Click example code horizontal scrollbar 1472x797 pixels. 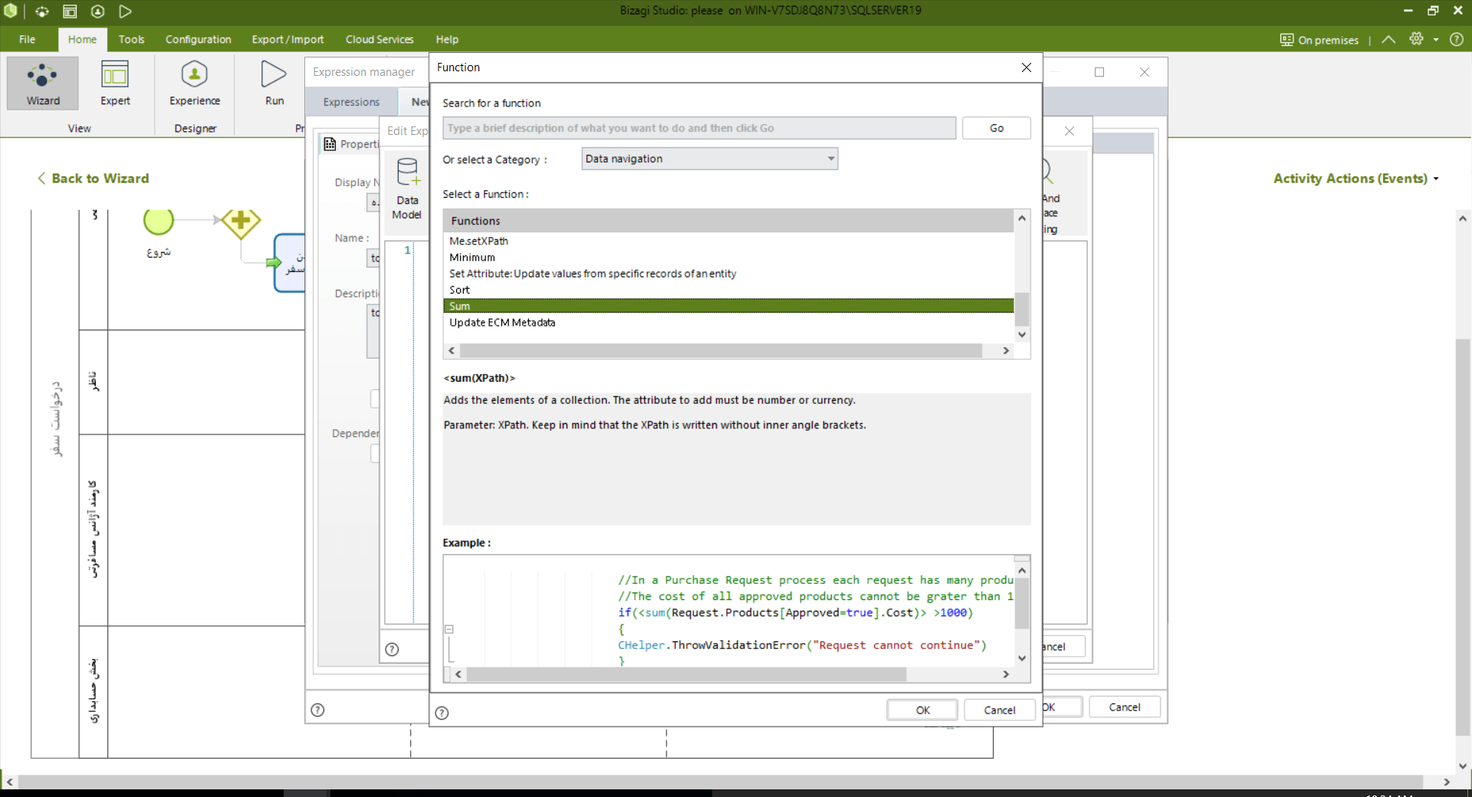[686, 674]
